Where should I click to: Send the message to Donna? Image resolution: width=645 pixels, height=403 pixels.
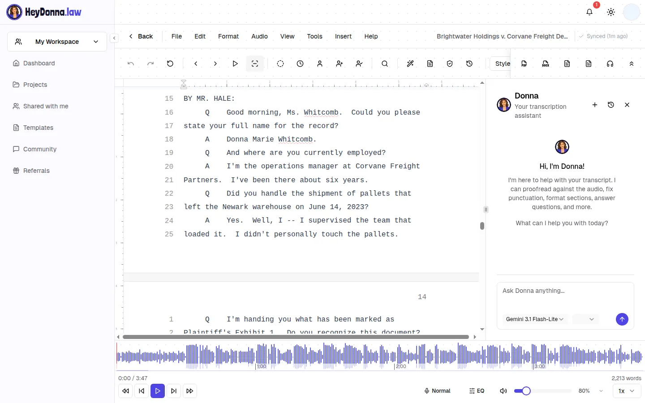pyautogui.click(x=622, y=319)
